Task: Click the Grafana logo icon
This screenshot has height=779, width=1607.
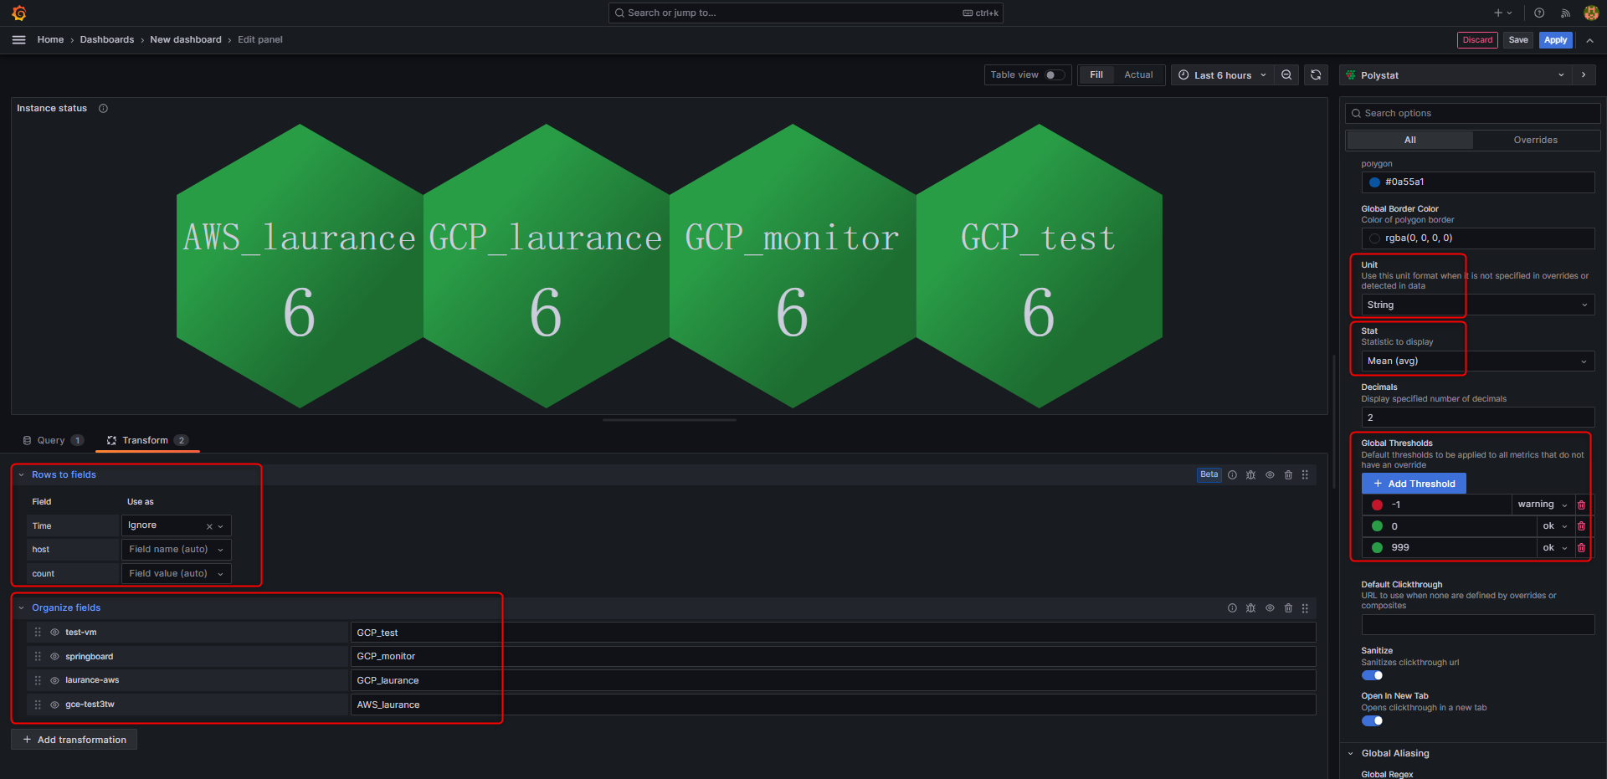Action: pyautogui.click(x=19, y=13)
